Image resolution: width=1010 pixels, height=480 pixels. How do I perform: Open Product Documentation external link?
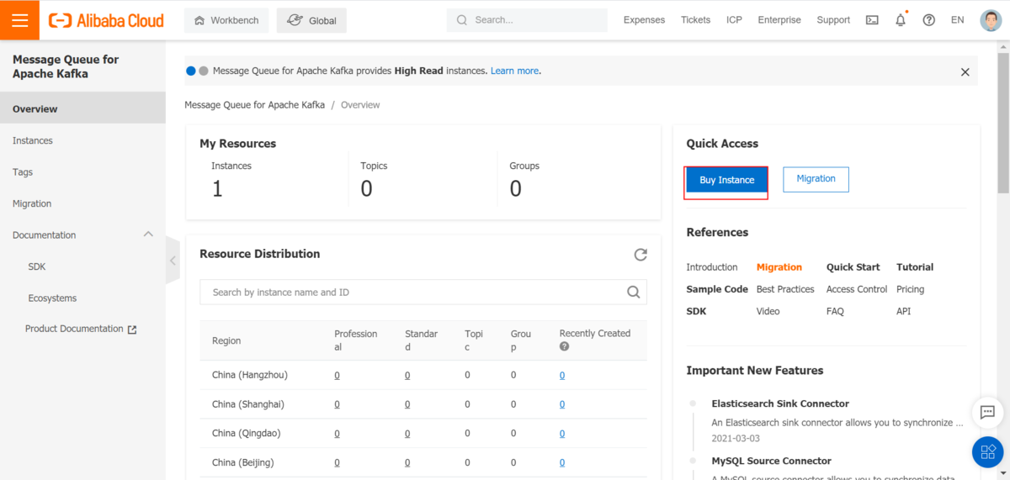point(81,330)
